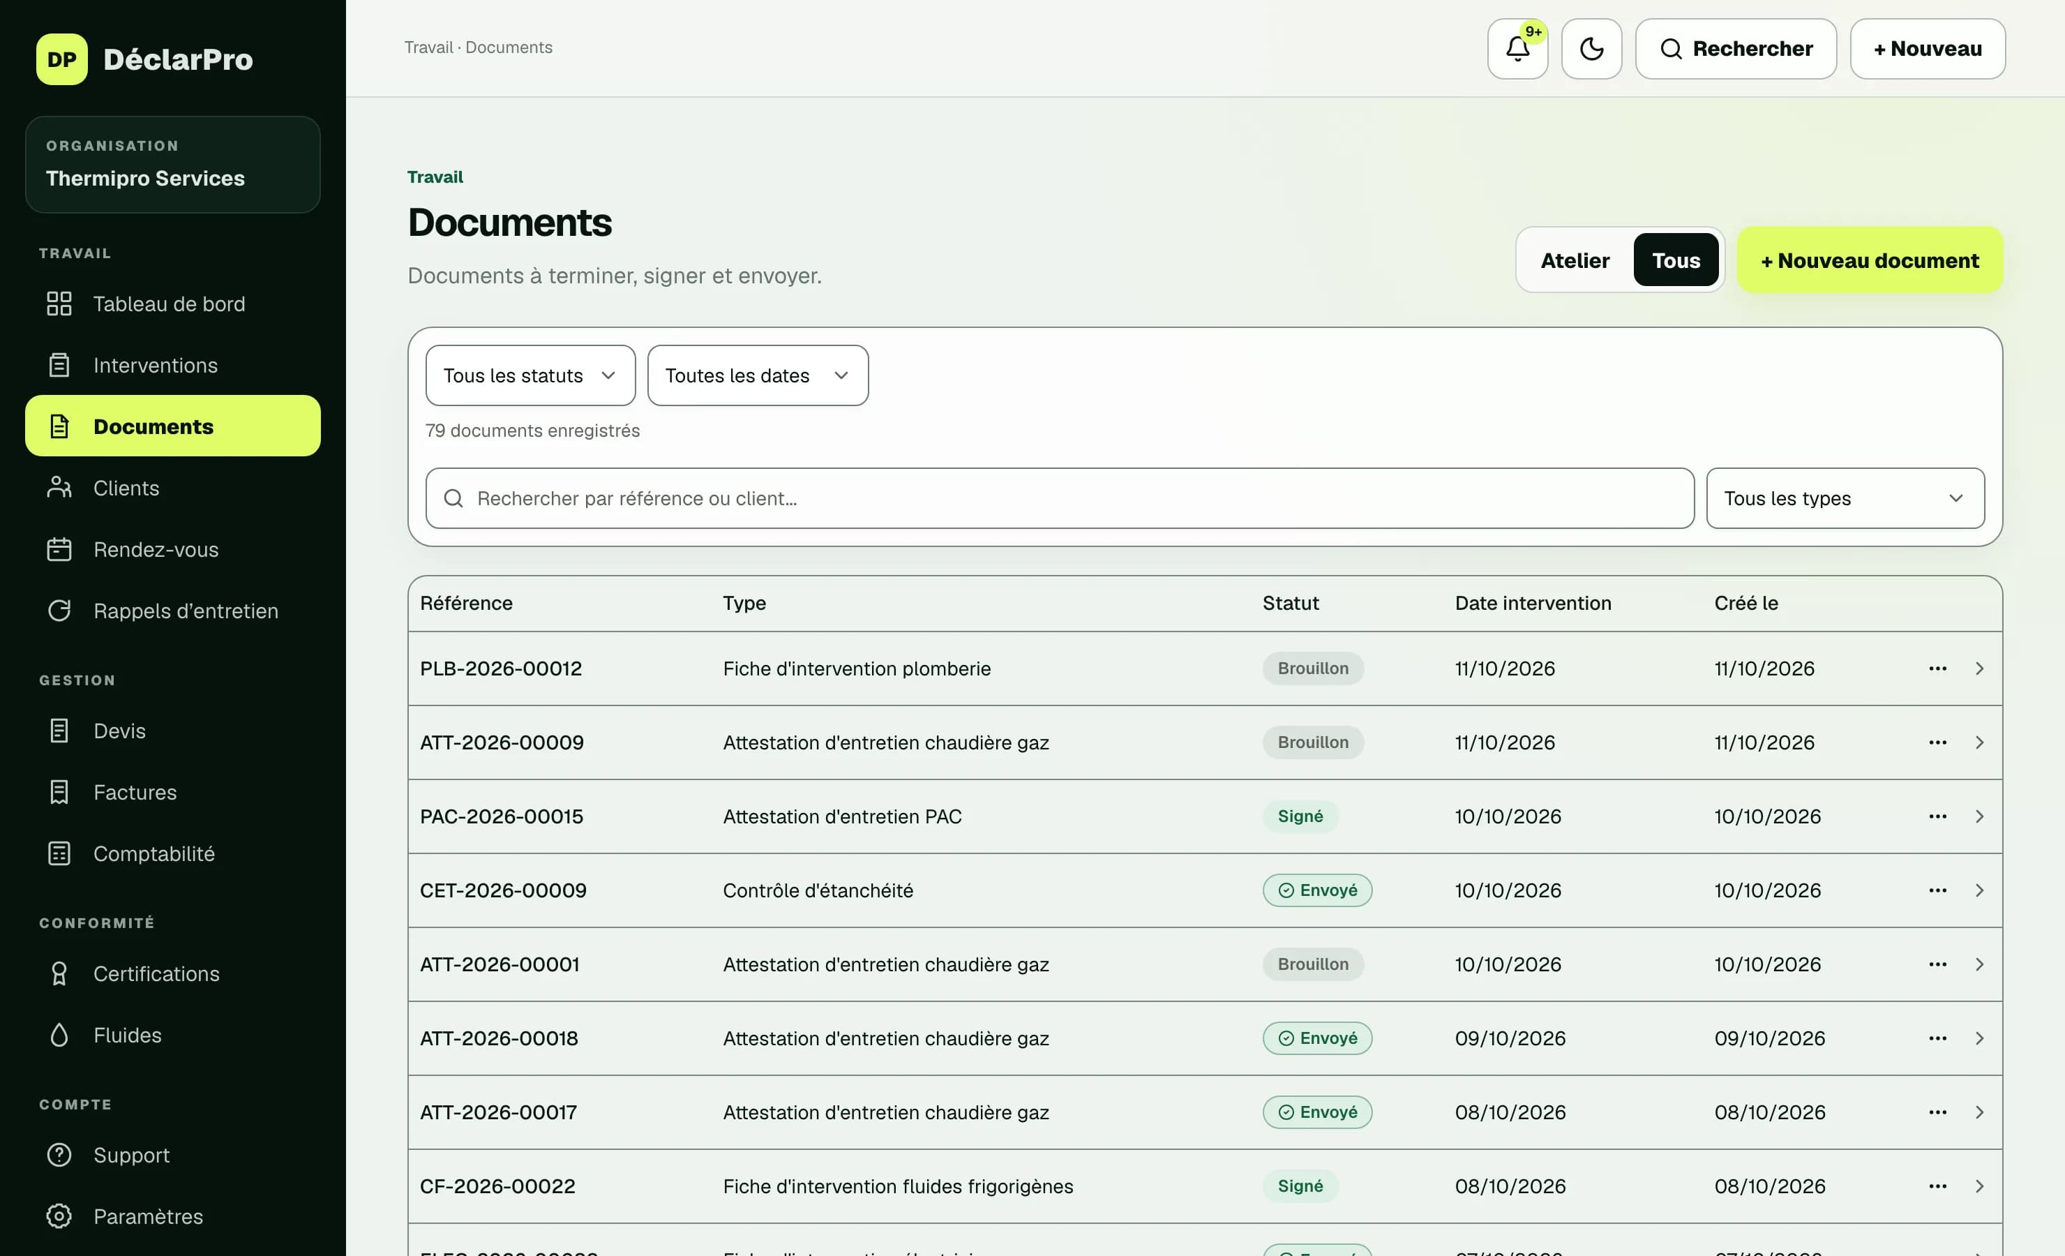Open the Tous les types dropdown
2065x1256 pixels.
1845,498
